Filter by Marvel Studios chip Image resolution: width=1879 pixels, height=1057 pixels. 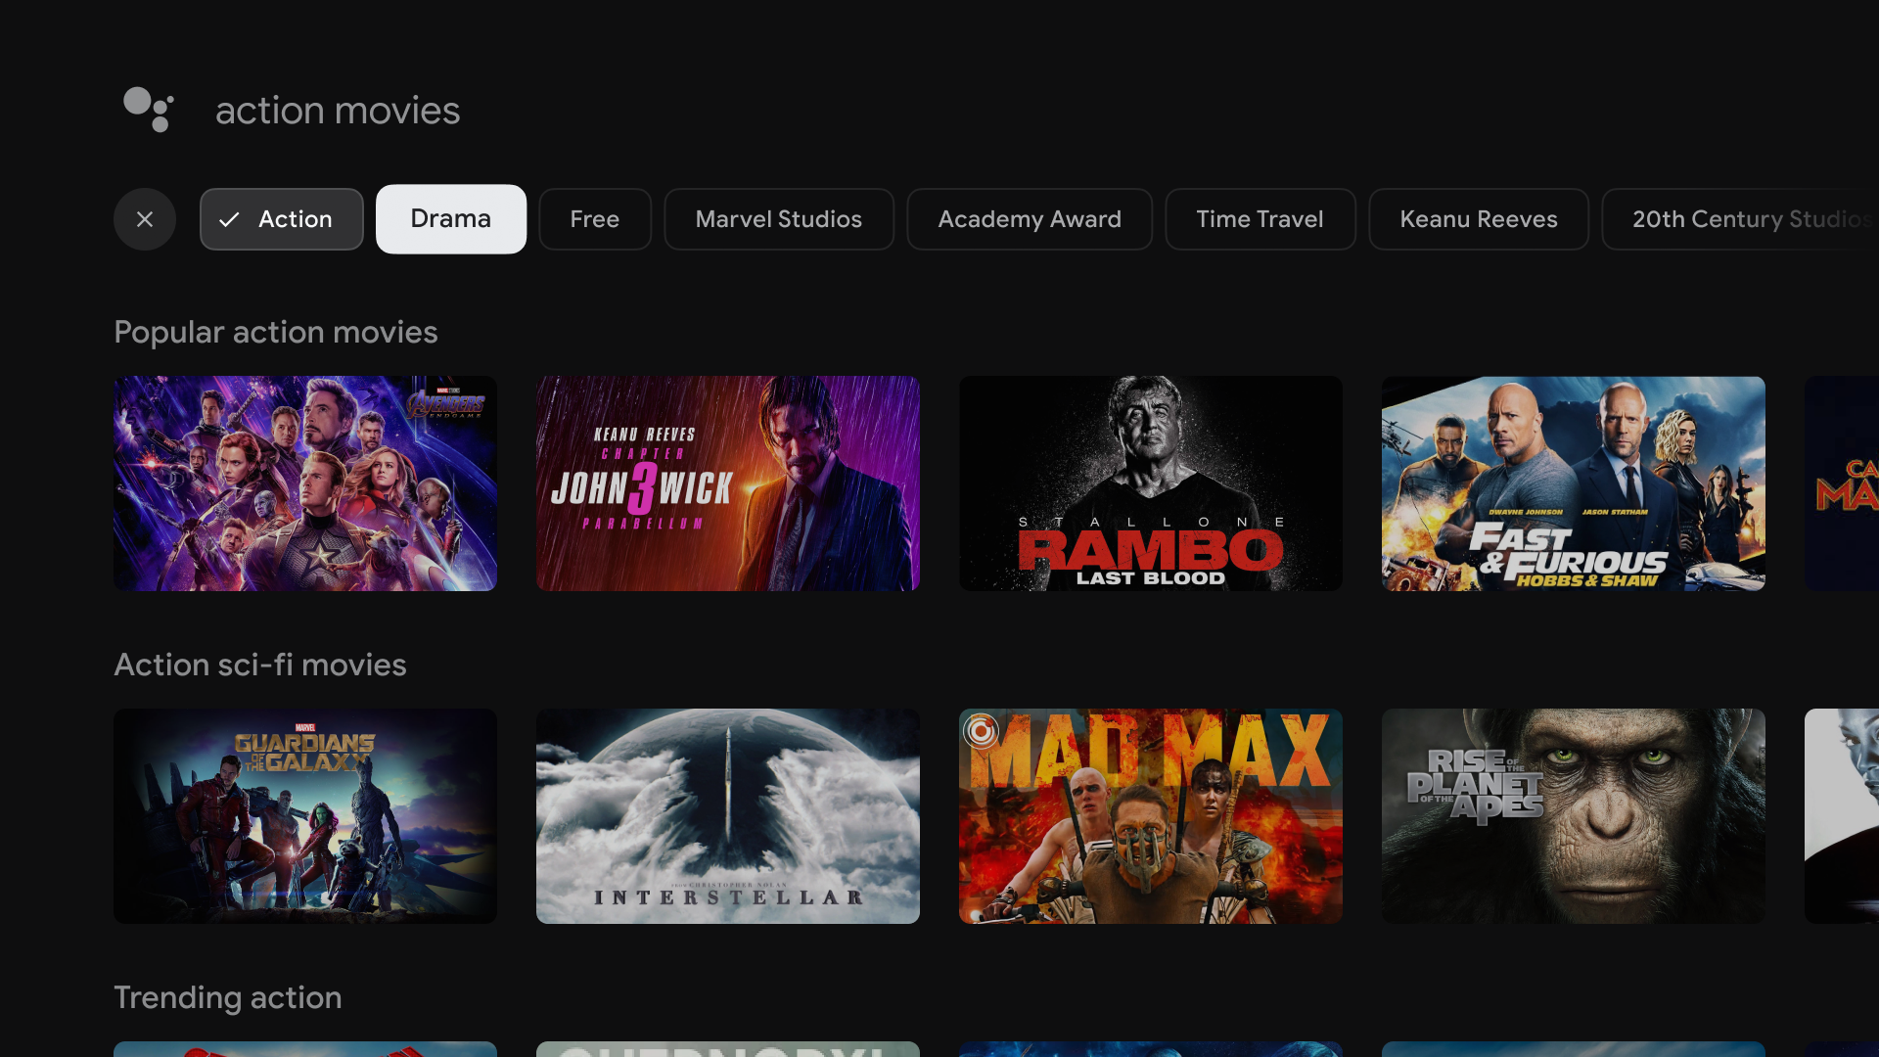coord(779,219)
